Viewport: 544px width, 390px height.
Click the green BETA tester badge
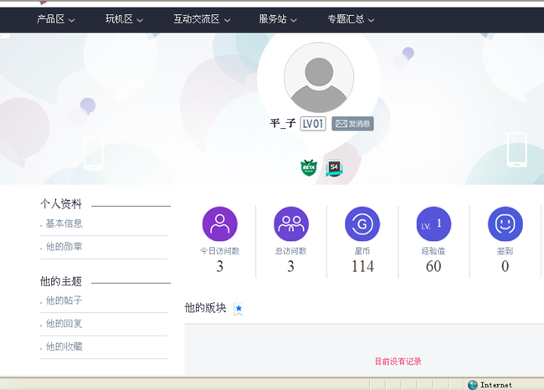[x=308, y=167]
